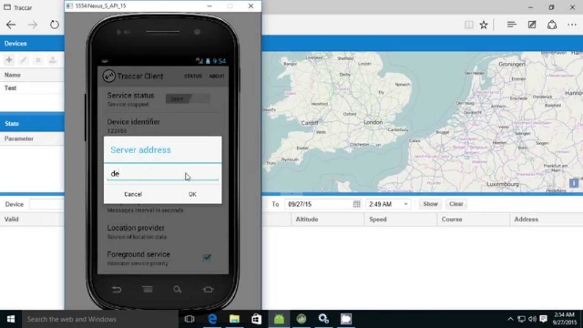Make a web note icon
The width and height of the screenshot is (583, 328).
(x=532, y=25)
